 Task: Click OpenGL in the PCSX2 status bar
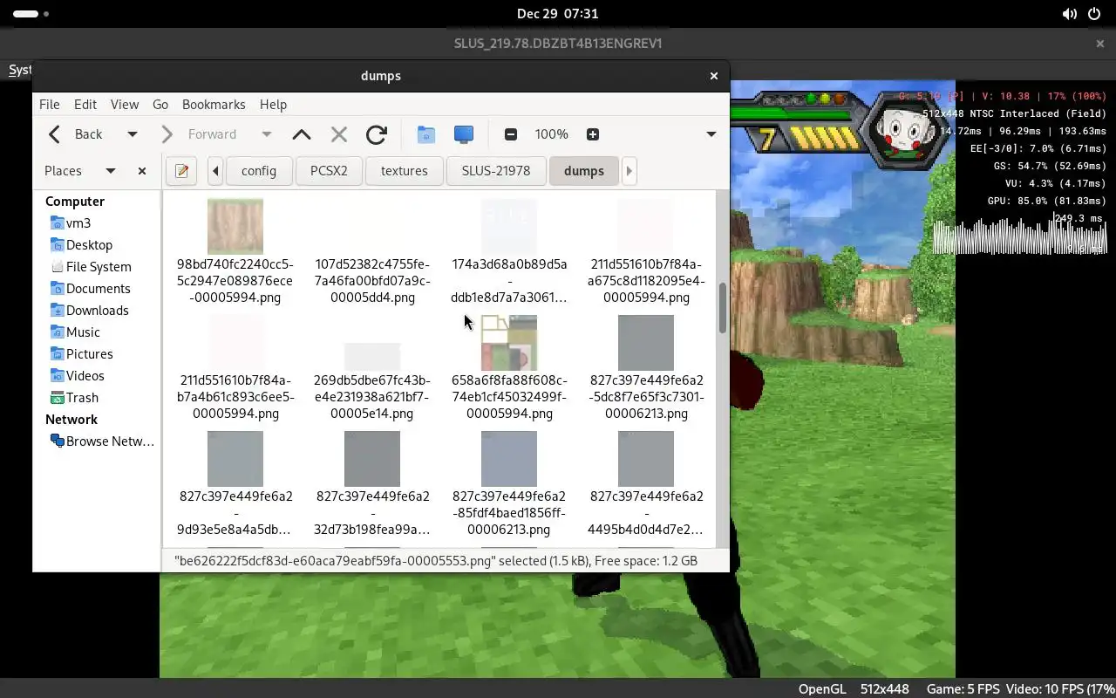(x=822, y=689)
